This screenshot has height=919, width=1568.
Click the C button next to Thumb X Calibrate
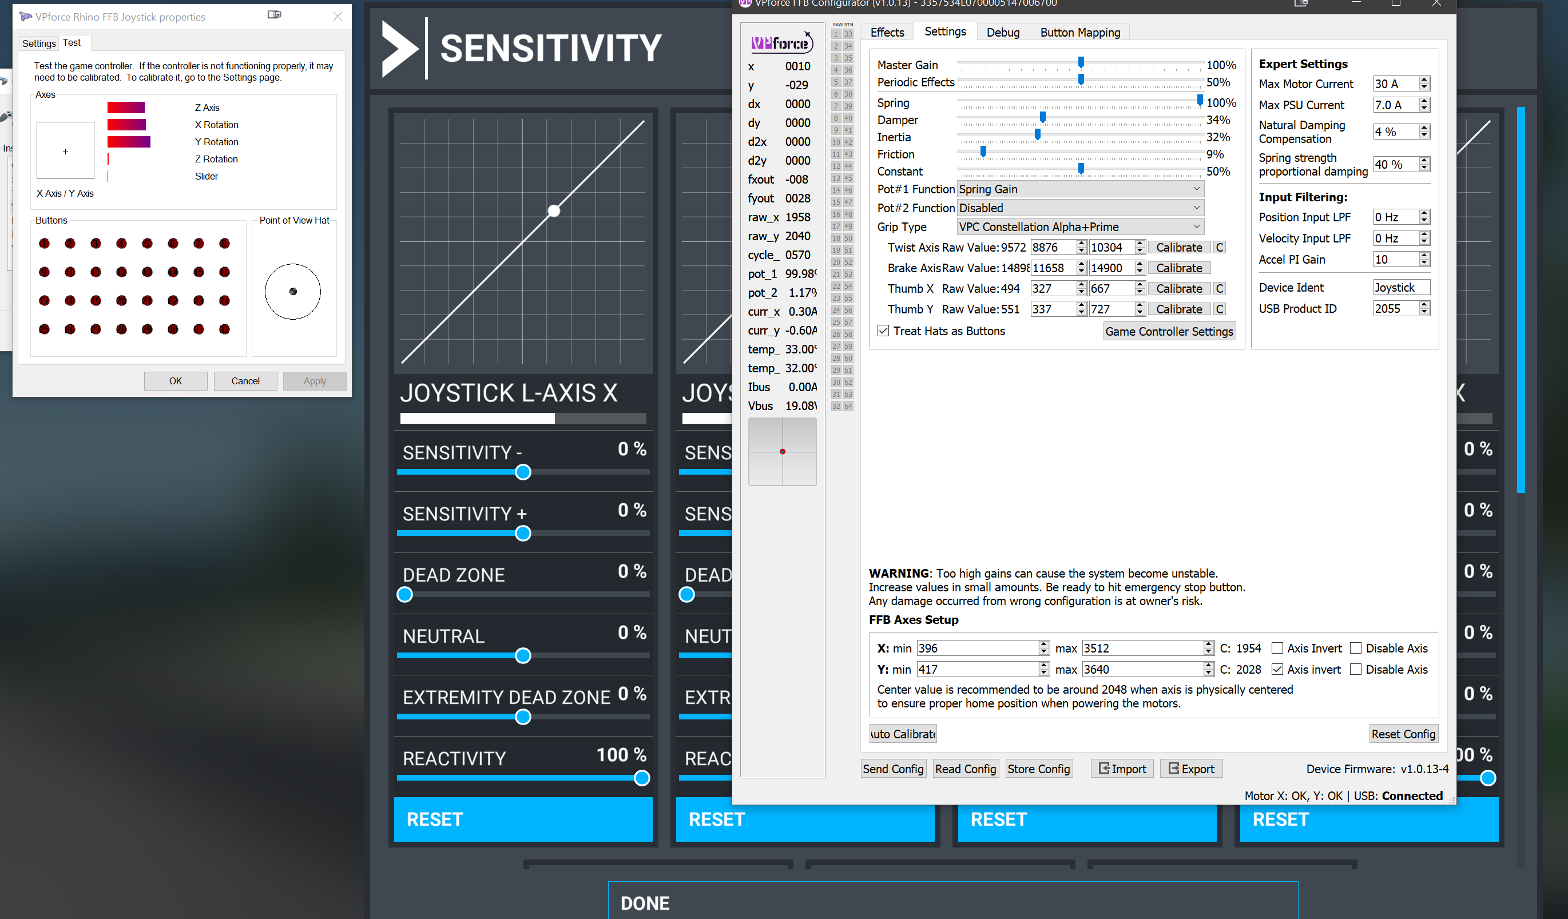(x=1220, y=289)
